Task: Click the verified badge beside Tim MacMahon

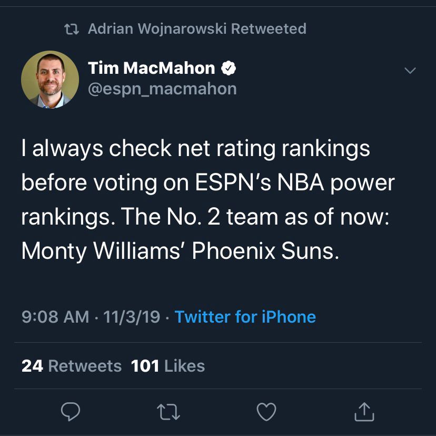Action: click(x=228, y=68)
